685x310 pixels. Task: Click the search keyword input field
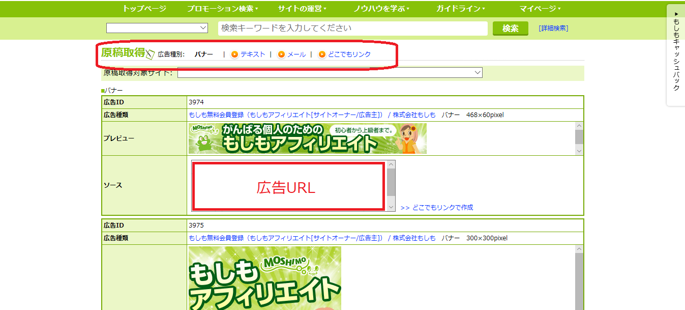point(353,29)
